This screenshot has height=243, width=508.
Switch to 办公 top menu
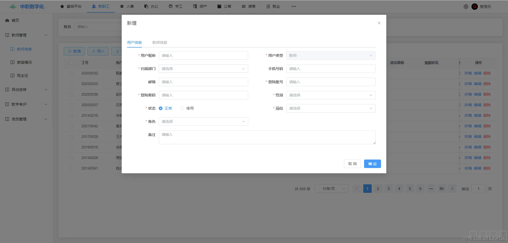click(x=151, y=6)
